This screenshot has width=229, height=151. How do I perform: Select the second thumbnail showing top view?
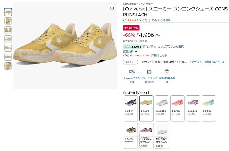click(8, 21)
